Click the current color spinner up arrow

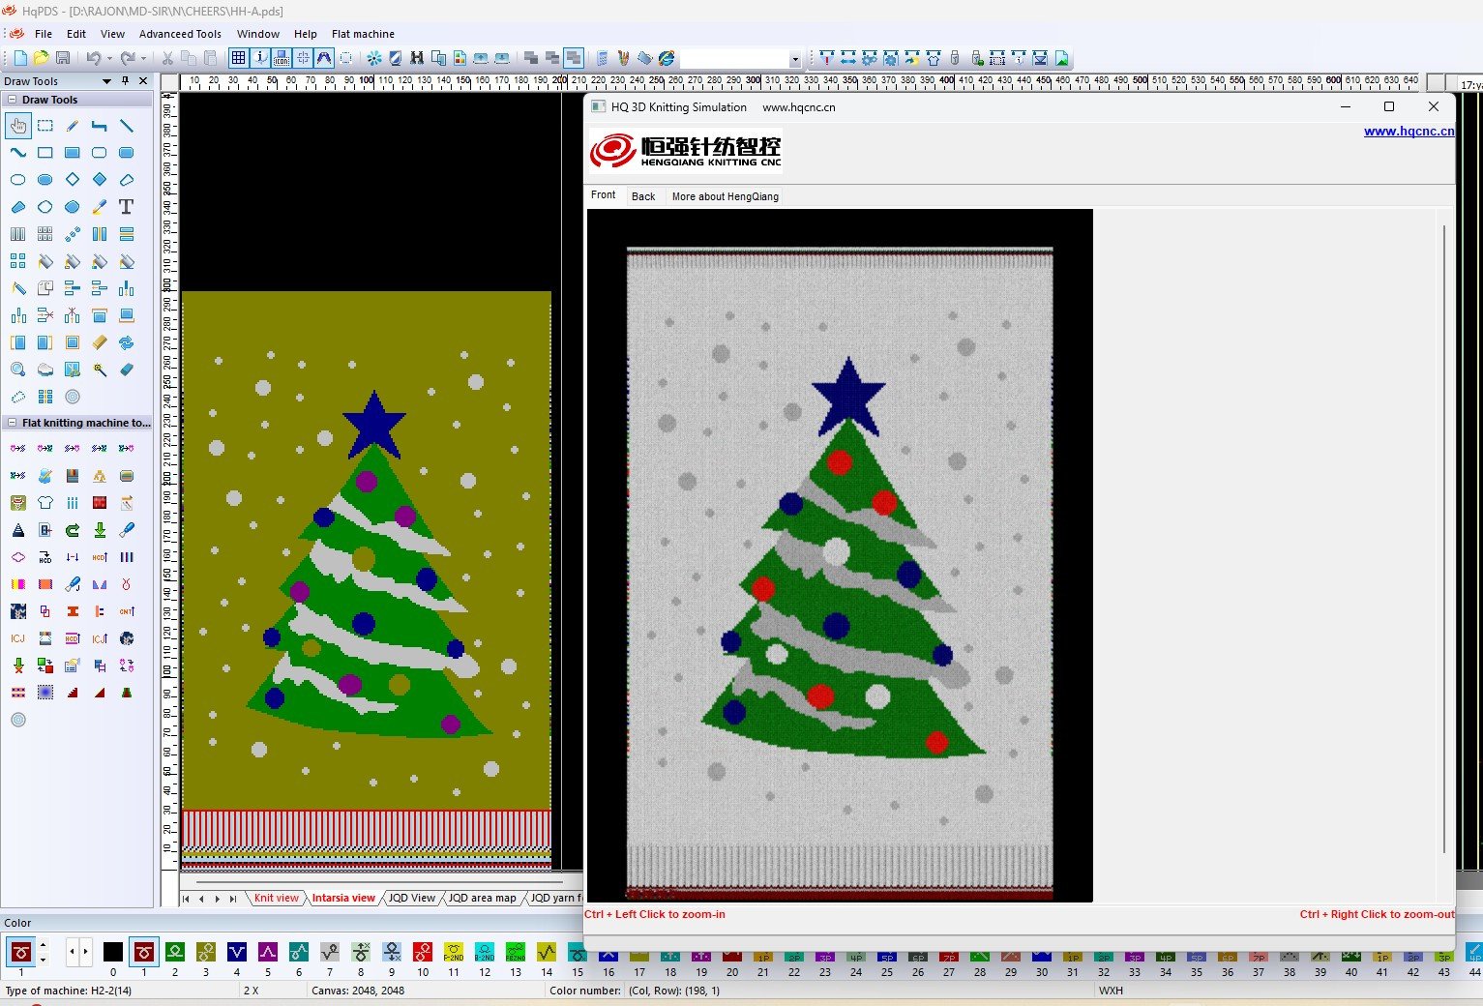[x=43, y=945]
